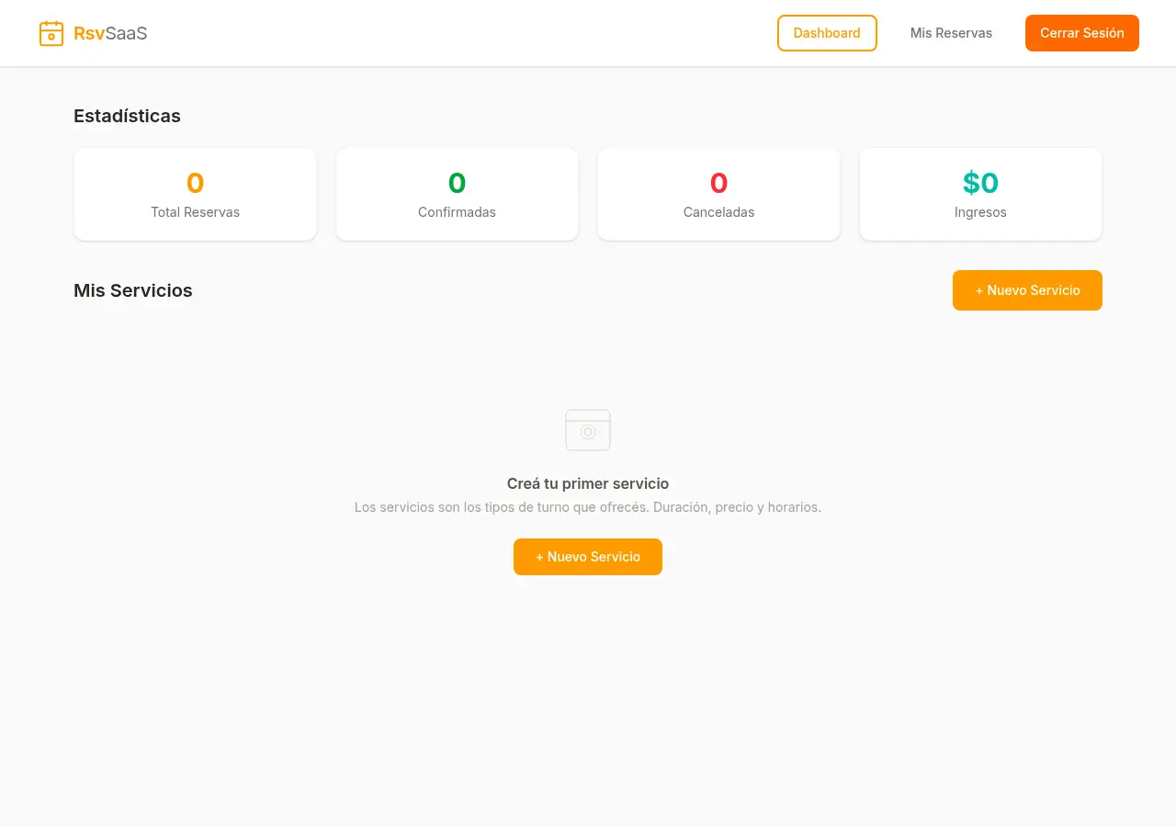Click the RsvSaaS calendar logo icon
Image resolution: width=1176 pixels, height=827 pixels.
coord(51,33)
